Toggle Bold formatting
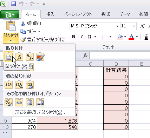This screenshot has width=150, height=138. point(74,37)
